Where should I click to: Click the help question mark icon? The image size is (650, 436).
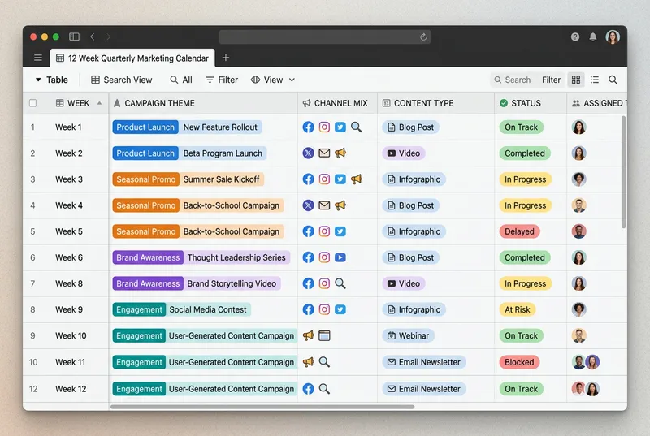click(x=575, y=37)
